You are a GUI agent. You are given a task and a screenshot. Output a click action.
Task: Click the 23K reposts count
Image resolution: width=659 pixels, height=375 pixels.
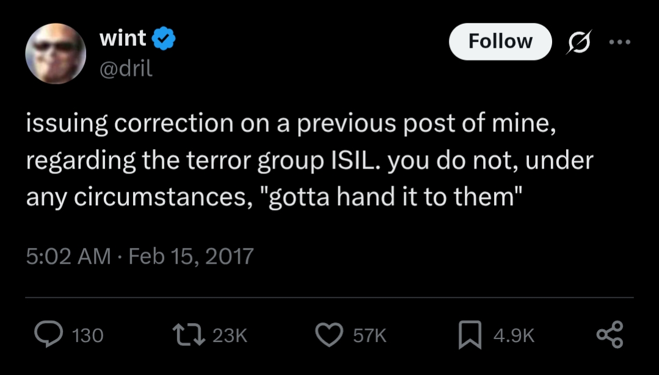pos(230,335)
